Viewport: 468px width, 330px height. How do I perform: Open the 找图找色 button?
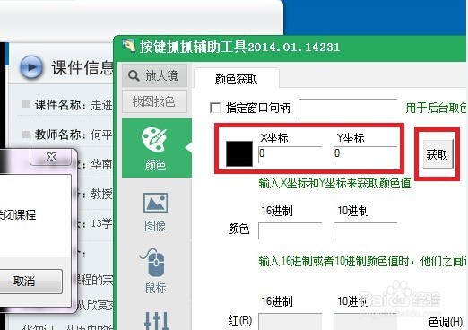154,101
